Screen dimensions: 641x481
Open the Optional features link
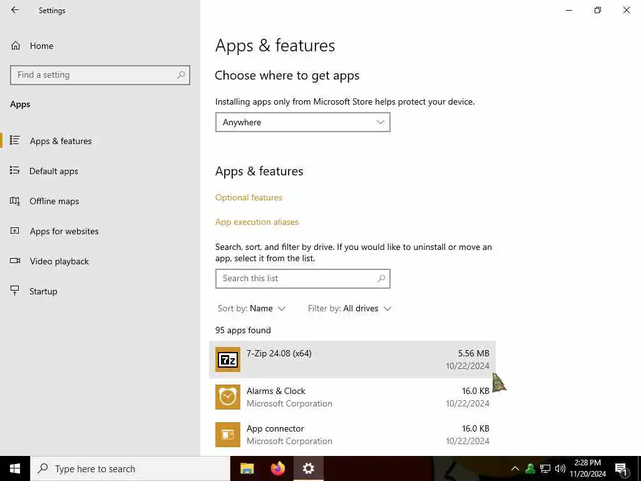click(x=249, y=197)
